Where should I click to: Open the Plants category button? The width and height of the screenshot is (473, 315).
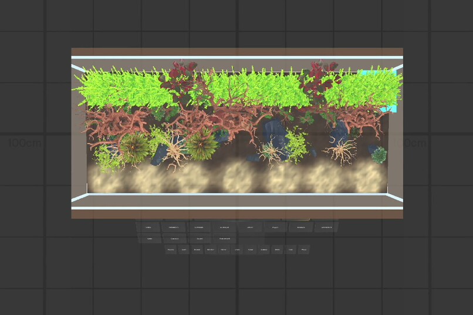[275, 227]
